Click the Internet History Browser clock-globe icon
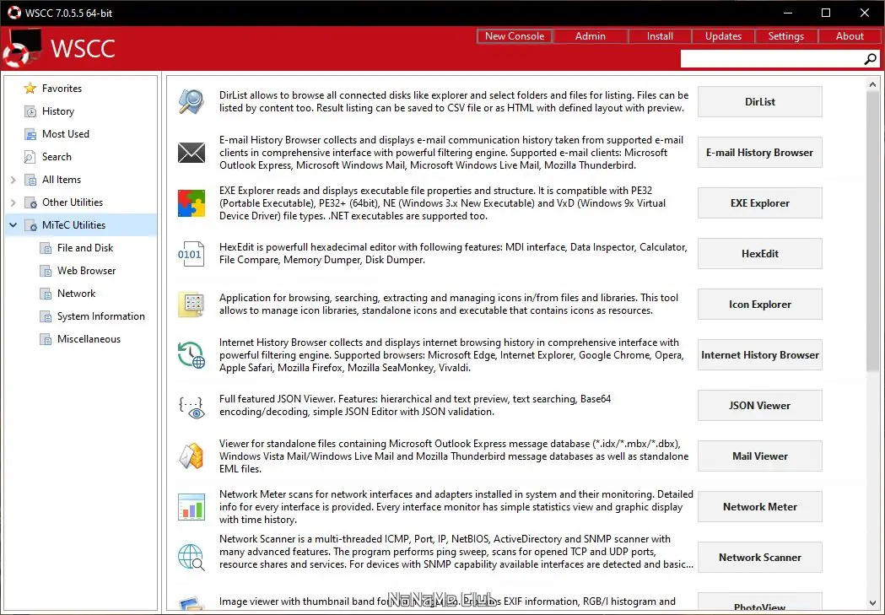 pos(192,355)
